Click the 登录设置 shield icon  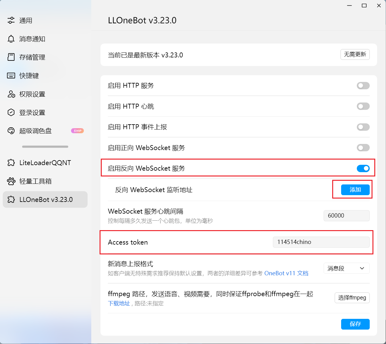tap(11, 112)
